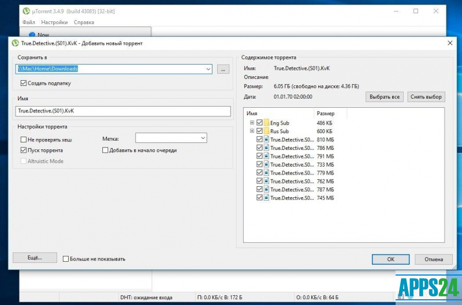Image resolution: width=462 pixels, height=305 pixels.
Task: Deselect the 745 МБ file checkbox
Action: [259, 197]
